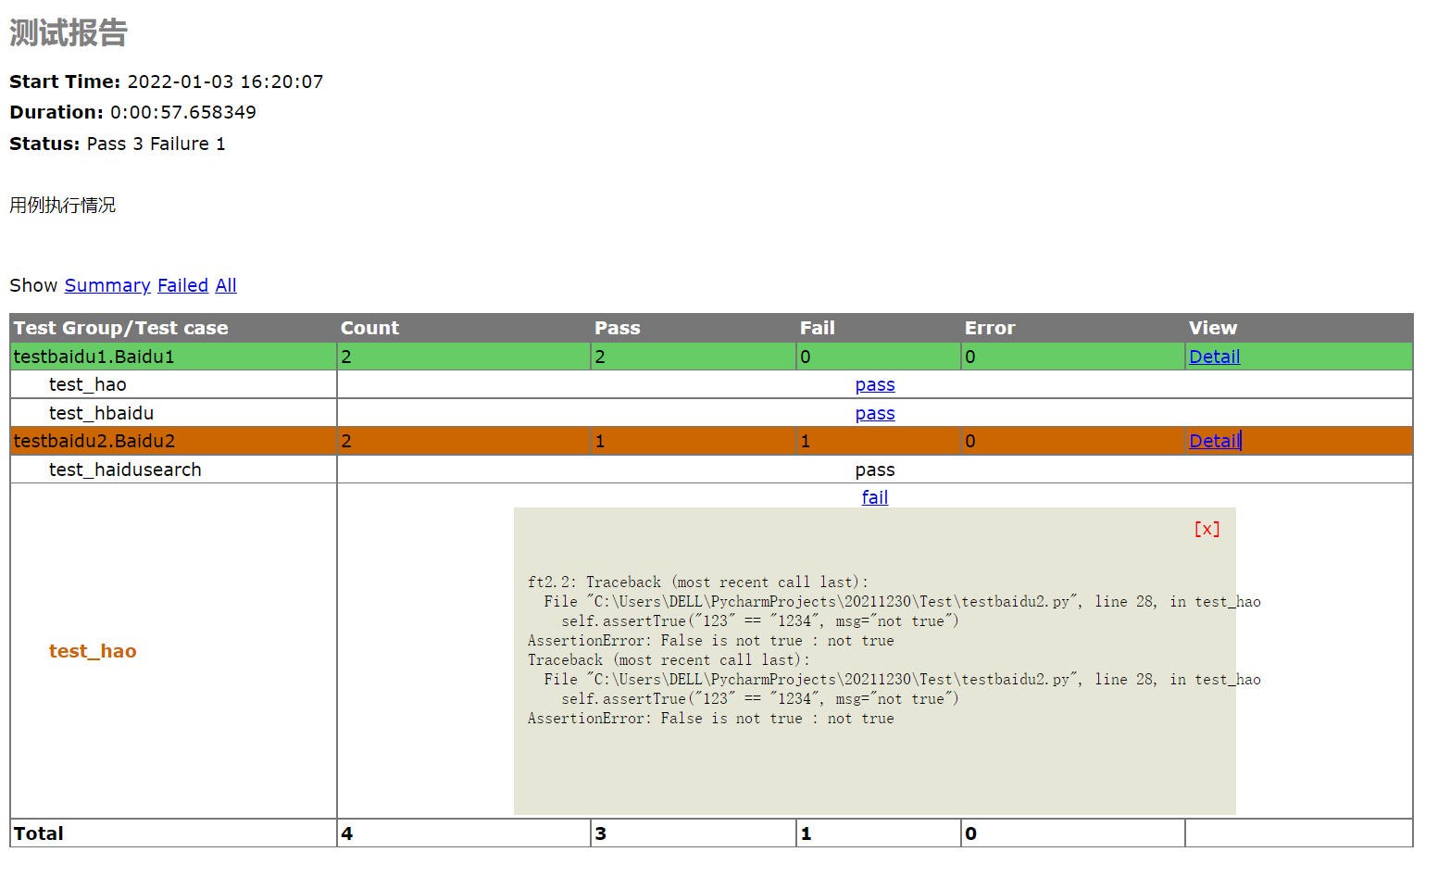Click the test_hbaidu test case name
The width and height of the screenshot is (1438, 877).
click(101, 413)
